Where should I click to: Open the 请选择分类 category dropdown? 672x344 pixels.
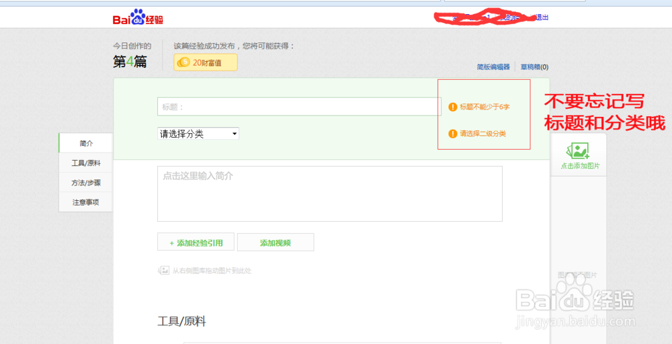click(198, 134)
